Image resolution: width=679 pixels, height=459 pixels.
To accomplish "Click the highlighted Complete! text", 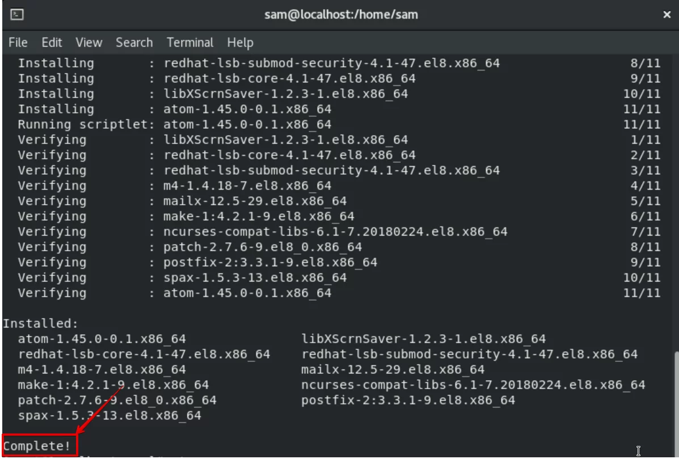I will [37, 446].
